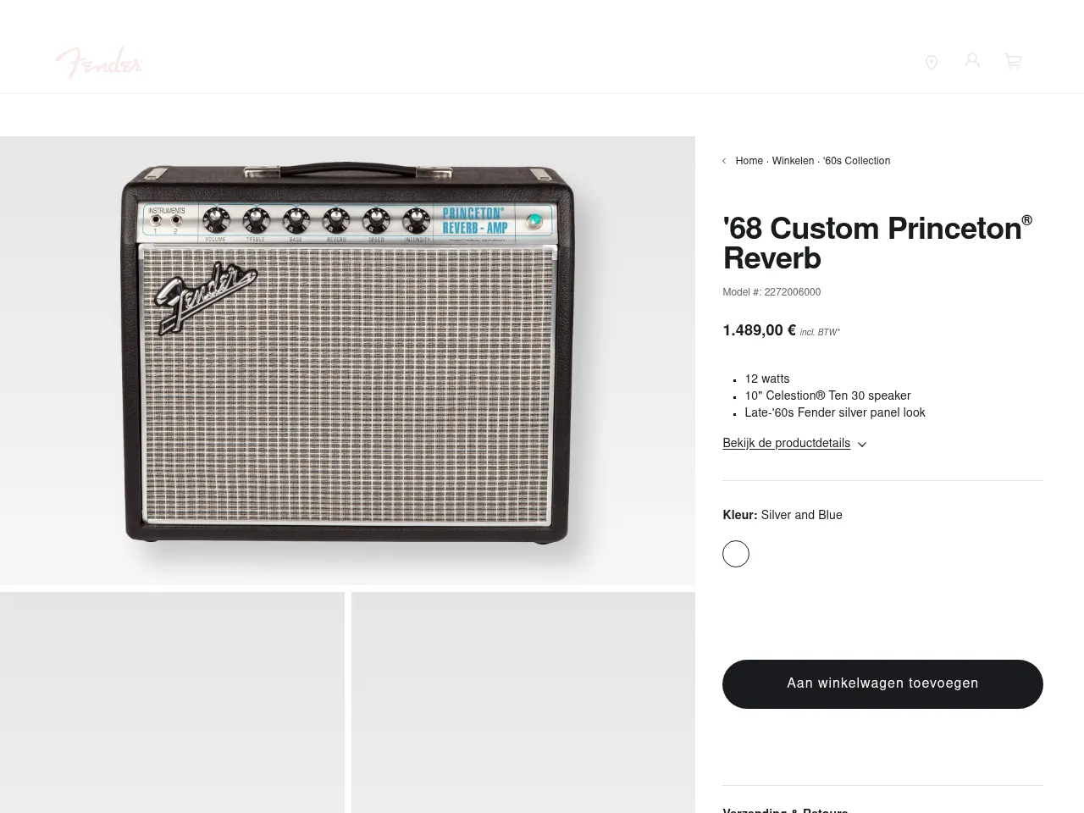Expand the Bekijk de productdetails section
This screenshot has height=813, width=1084.
coord(786,444)
